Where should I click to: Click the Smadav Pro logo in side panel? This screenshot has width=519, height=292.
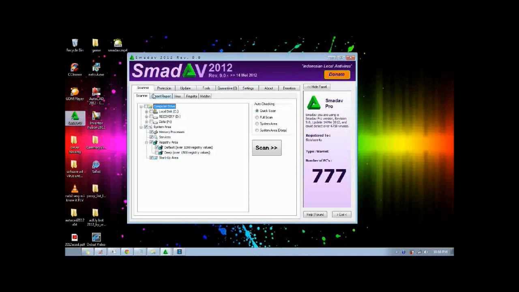click(x=314, y=103)
